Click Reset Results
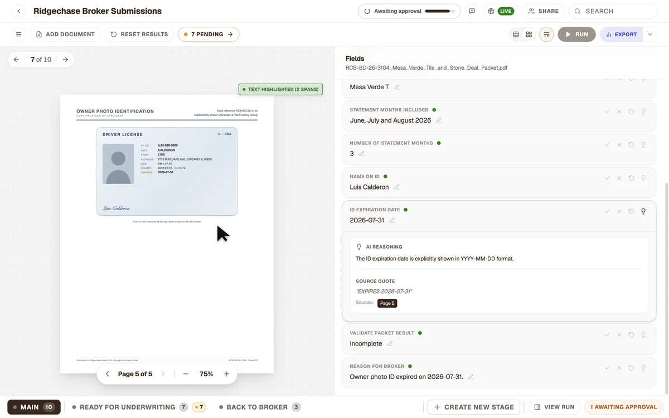The height and width of the screenshot is (418, 669). tap(139, 35)
